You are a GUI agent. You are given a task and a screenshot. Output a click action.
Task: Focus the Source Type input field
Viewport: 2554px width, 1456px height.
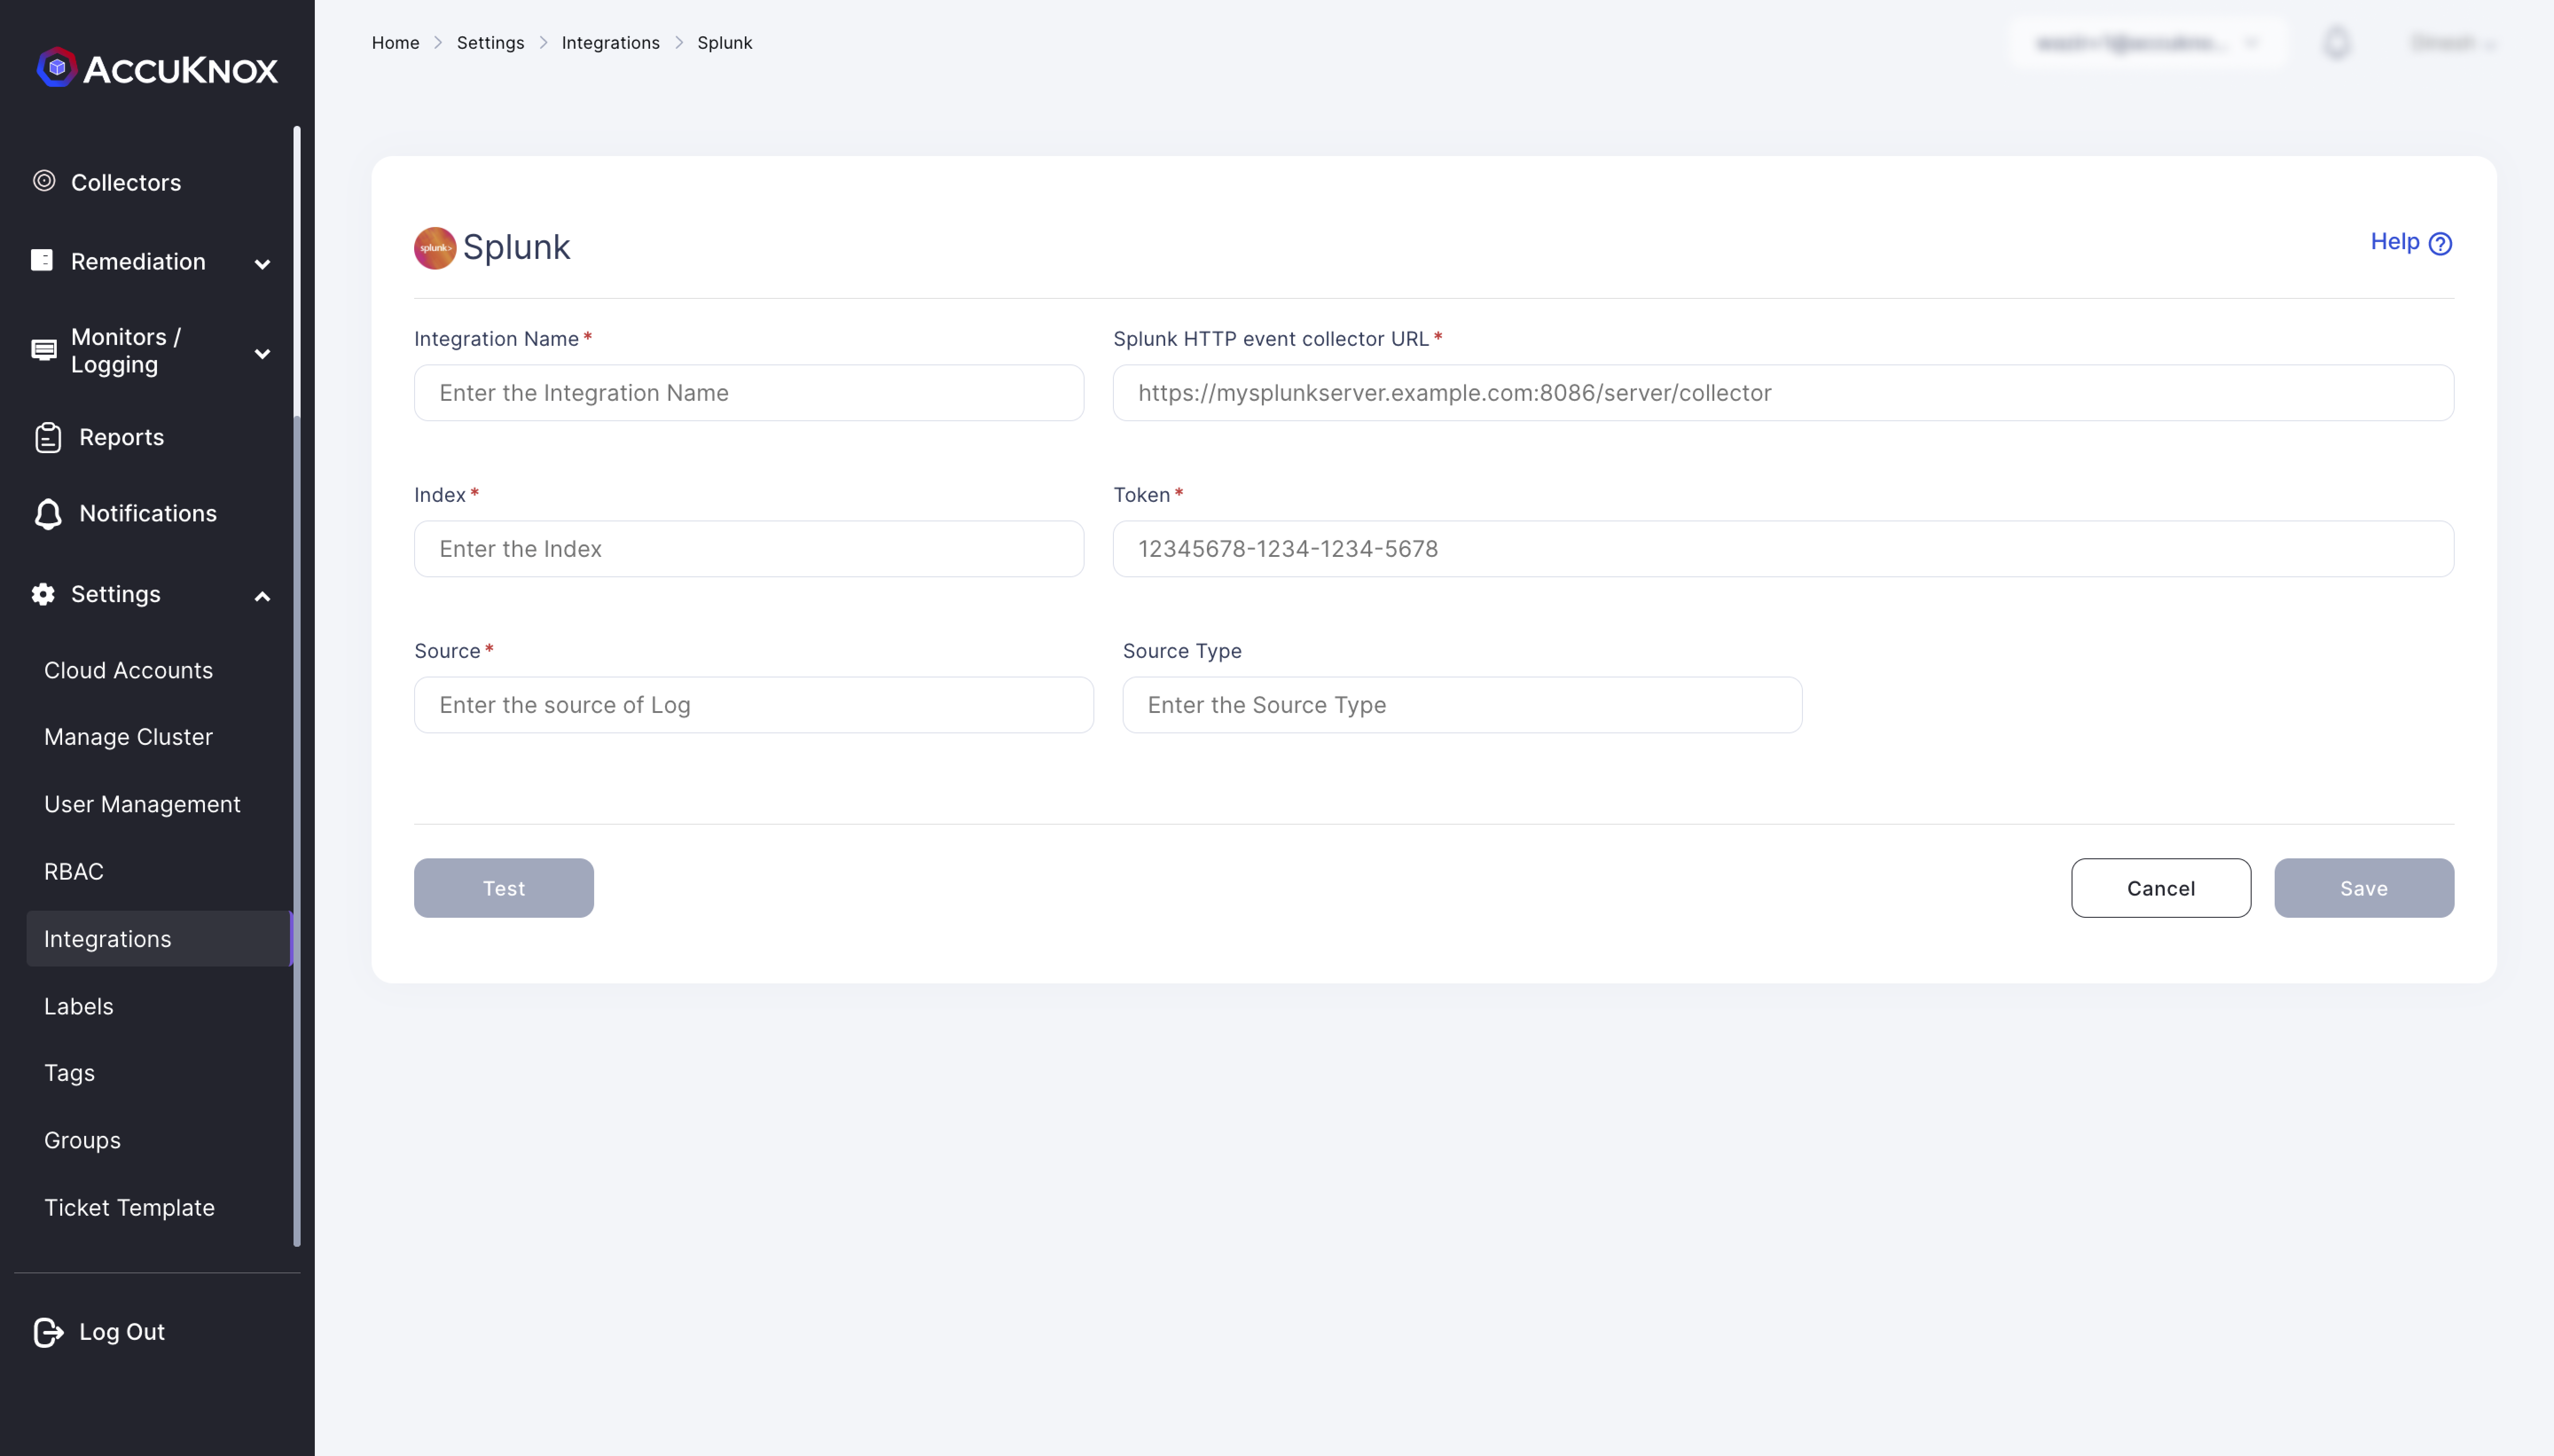[x=1462, y=704]
